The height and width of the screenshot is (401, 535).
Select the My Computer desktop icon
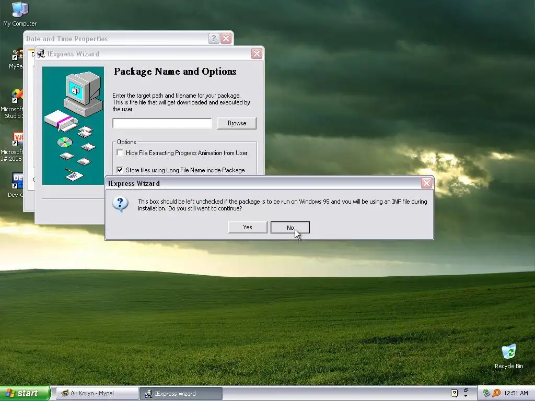pos(20,14)
